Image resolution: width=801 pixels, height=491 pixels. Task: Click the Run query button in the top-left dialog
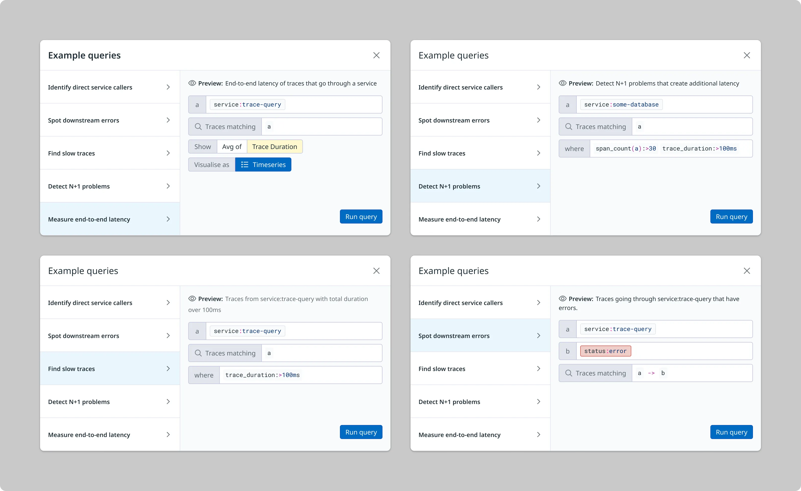coord(361,216)
